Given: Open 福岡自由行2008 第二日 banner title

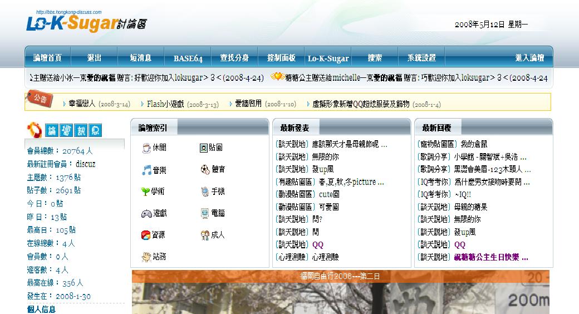Looking at the screenshot, I should [340, 276].
